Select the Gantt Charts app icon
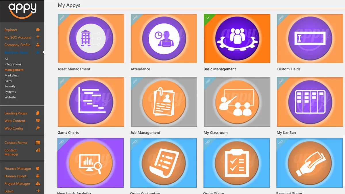Screen dimensions: 345x194 click(91, 102)
